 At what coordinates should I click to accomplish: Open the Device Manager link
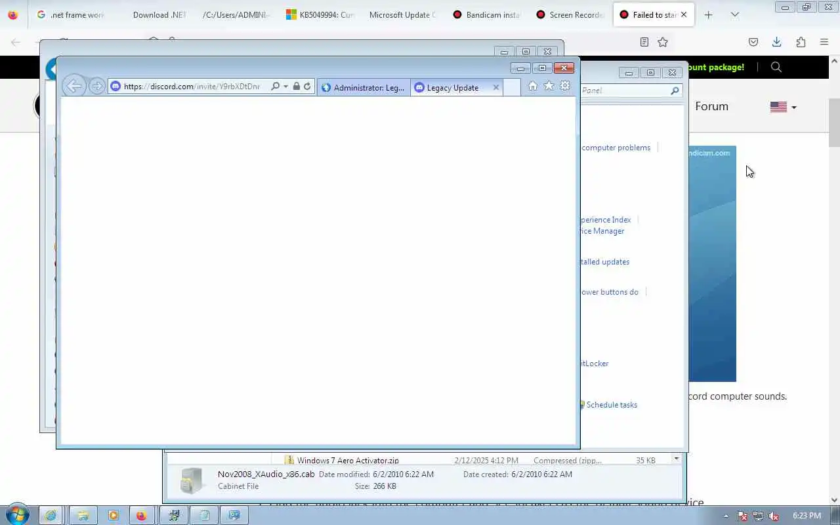click(602, 231)
